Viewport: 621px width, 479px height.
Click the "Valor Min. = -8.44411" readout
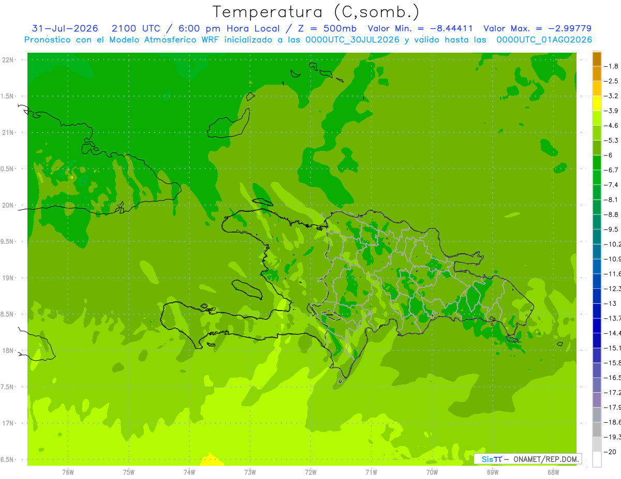tap(420, 28)
